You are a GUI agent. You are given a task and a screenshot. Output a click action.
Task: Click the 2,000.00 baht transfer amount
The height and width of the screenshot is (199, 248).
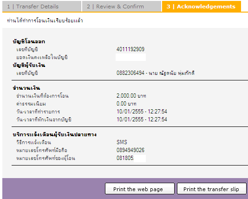coord(131,96)
